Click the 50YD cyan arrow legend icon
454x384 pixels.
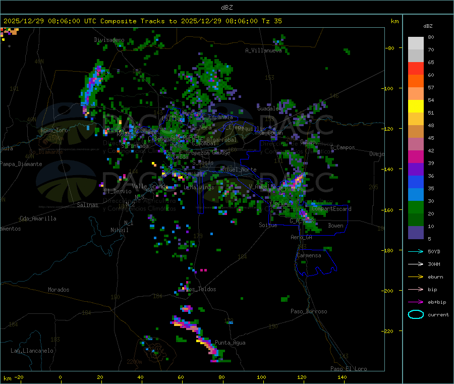coord(416,251)
